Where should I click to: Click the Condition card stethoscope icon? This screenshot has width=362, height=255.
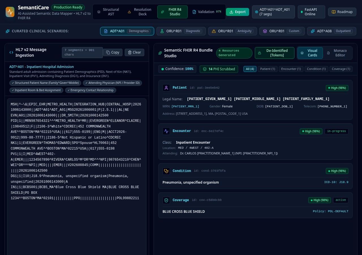point(166,171)
